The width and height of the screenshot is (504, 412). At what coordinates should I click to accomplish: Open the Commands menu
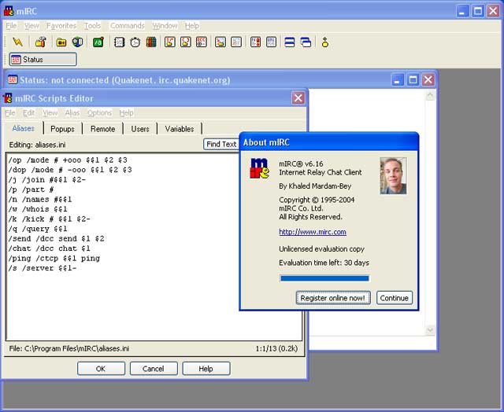(x=127, y=26)
